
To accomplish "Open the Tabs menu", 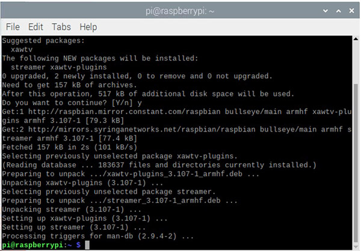I will (x=61, y=27).
